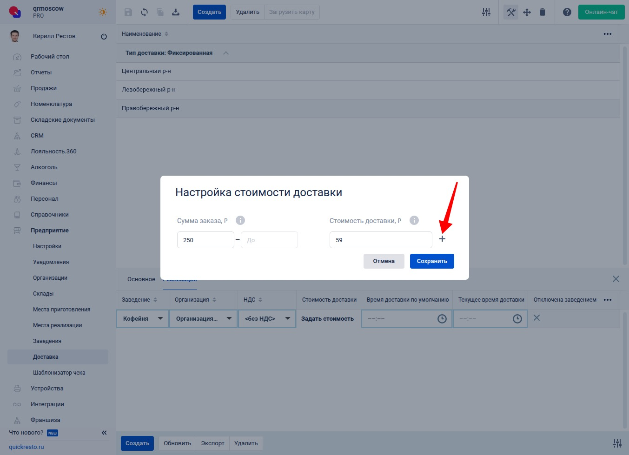
Task: Click the delivery cost field with 59
Action: tap(380, 240)
